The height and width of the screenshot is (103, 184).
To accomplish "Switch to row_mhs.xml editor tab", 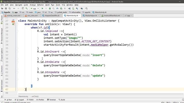I will 32,15.
